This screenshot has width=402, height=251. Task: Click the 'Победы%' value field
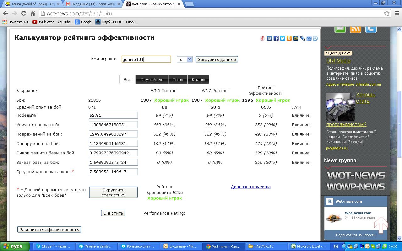coord(113,115)
